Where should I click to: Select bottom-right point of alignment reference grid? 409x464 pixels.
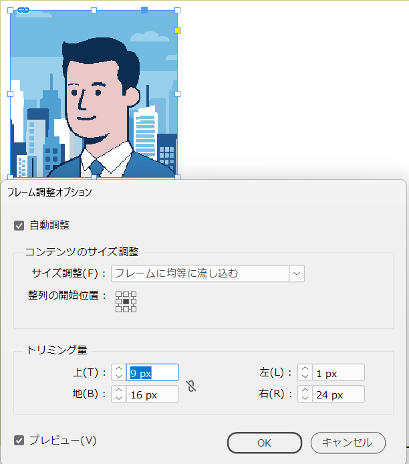point(134,310)
